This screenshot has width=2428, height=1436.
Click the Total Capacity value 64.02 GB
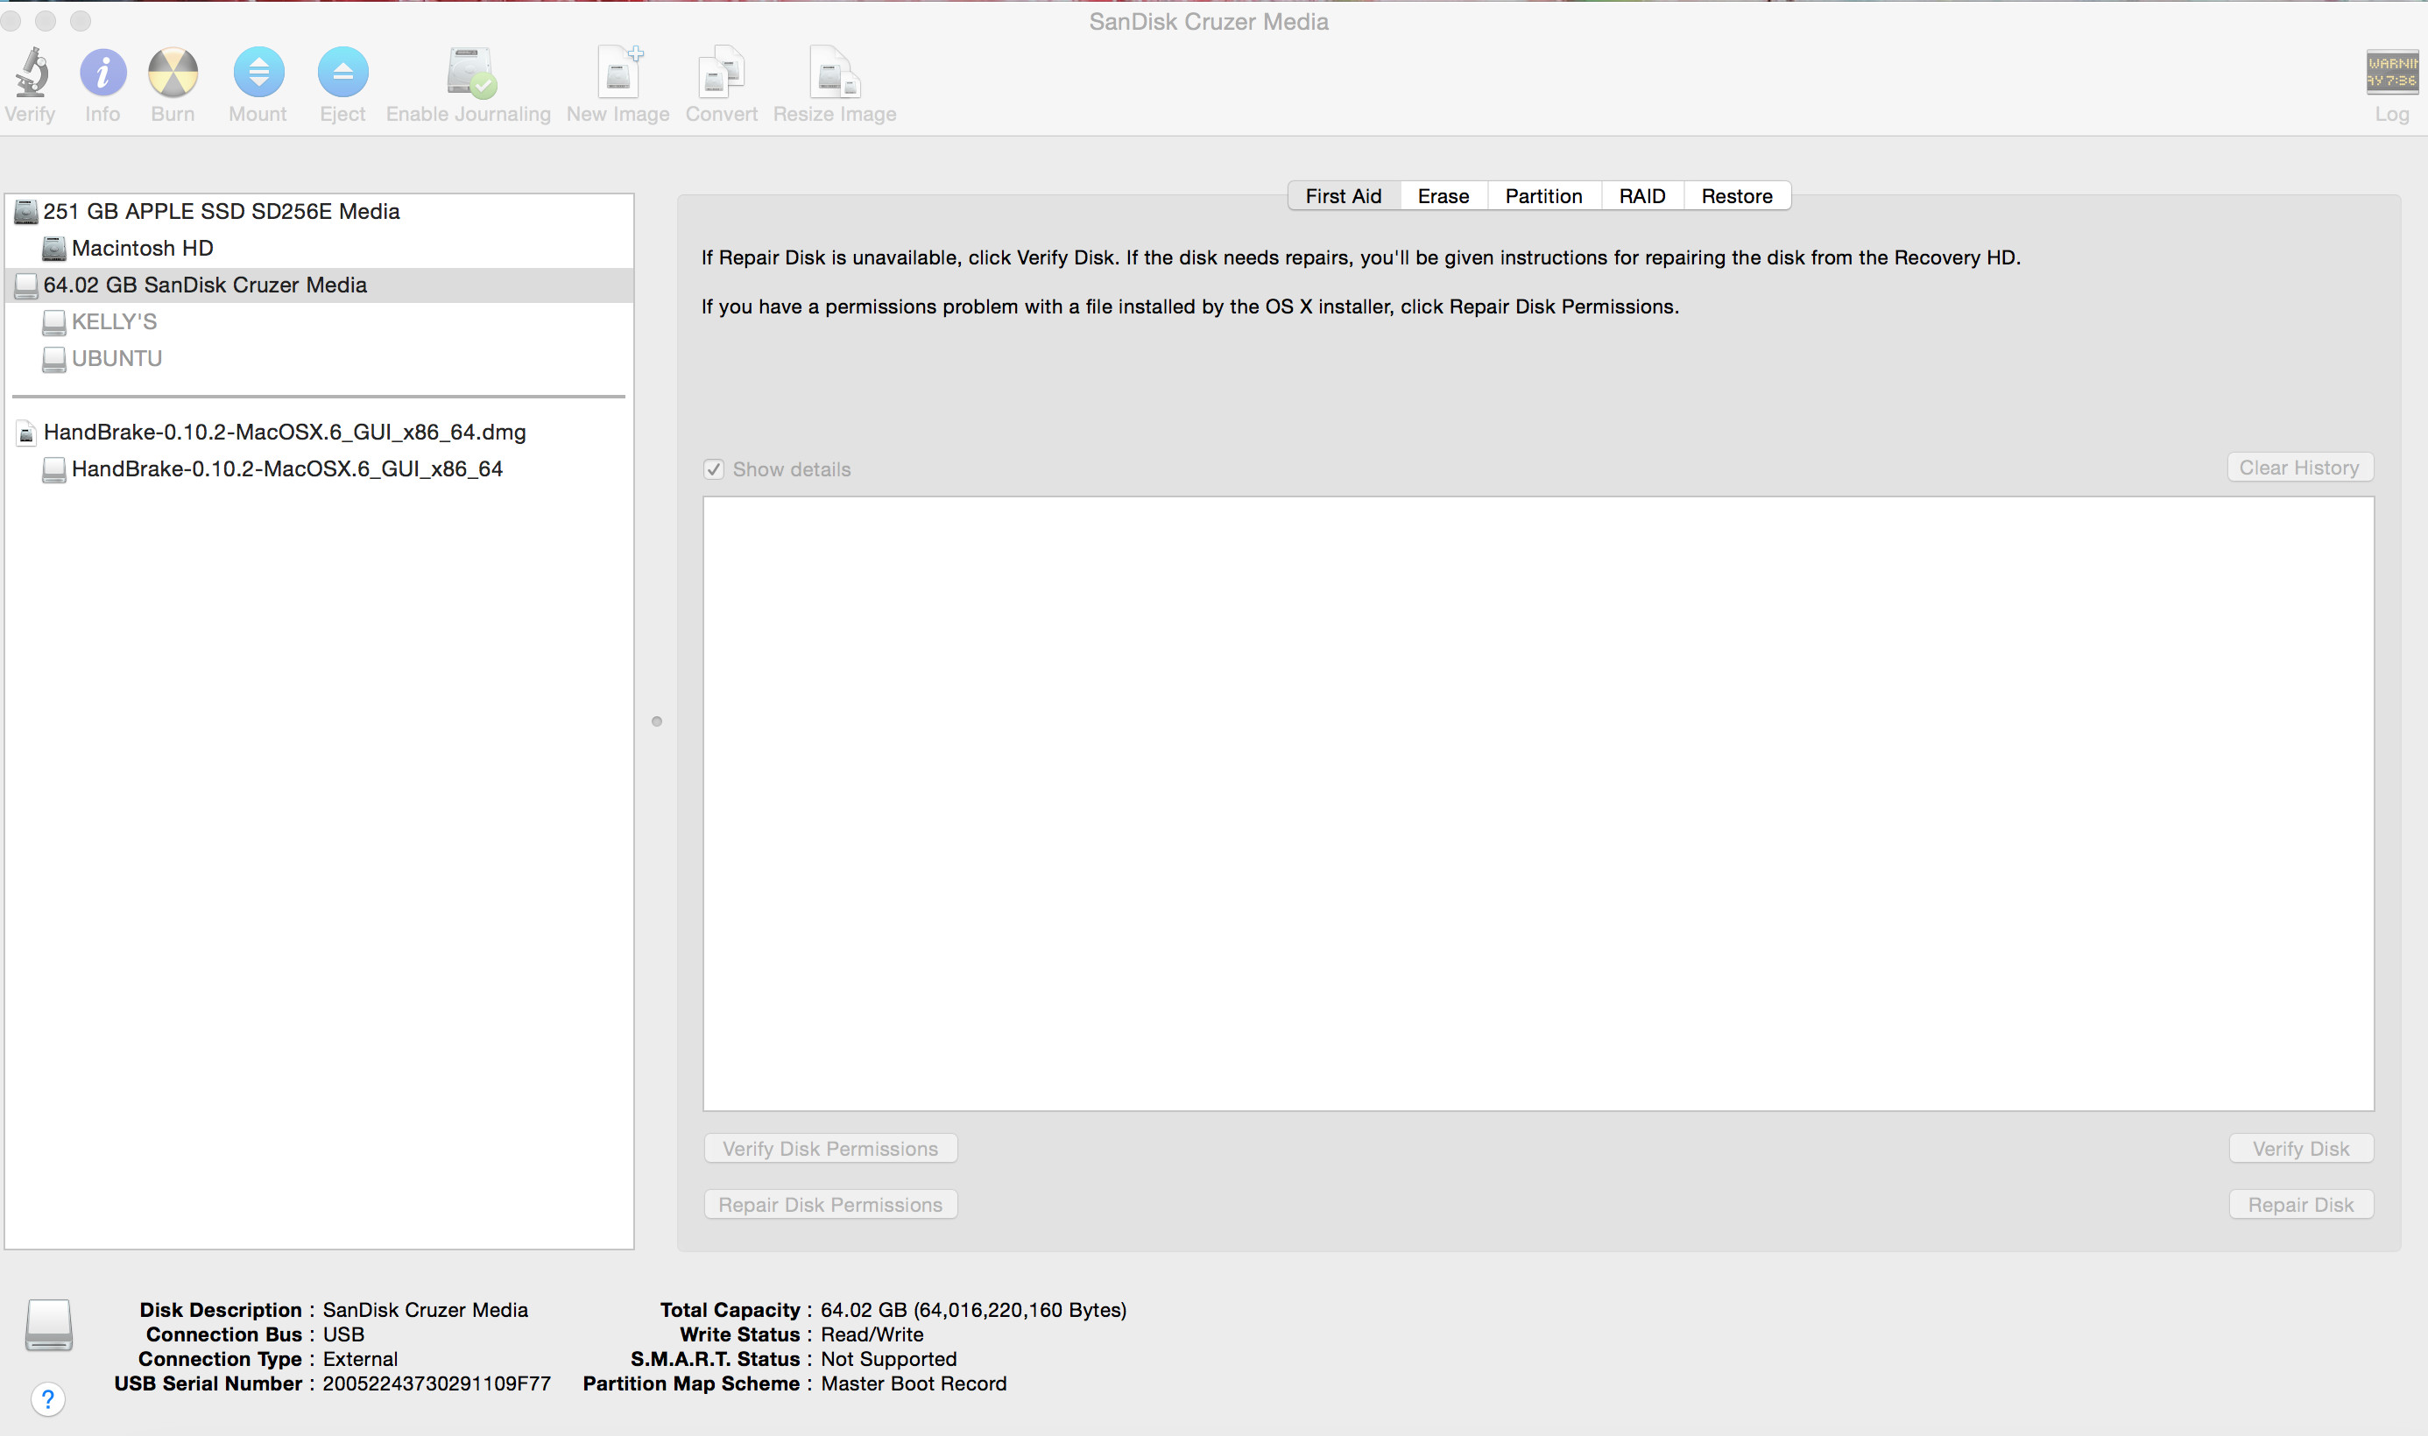(x=973, y=1310)
